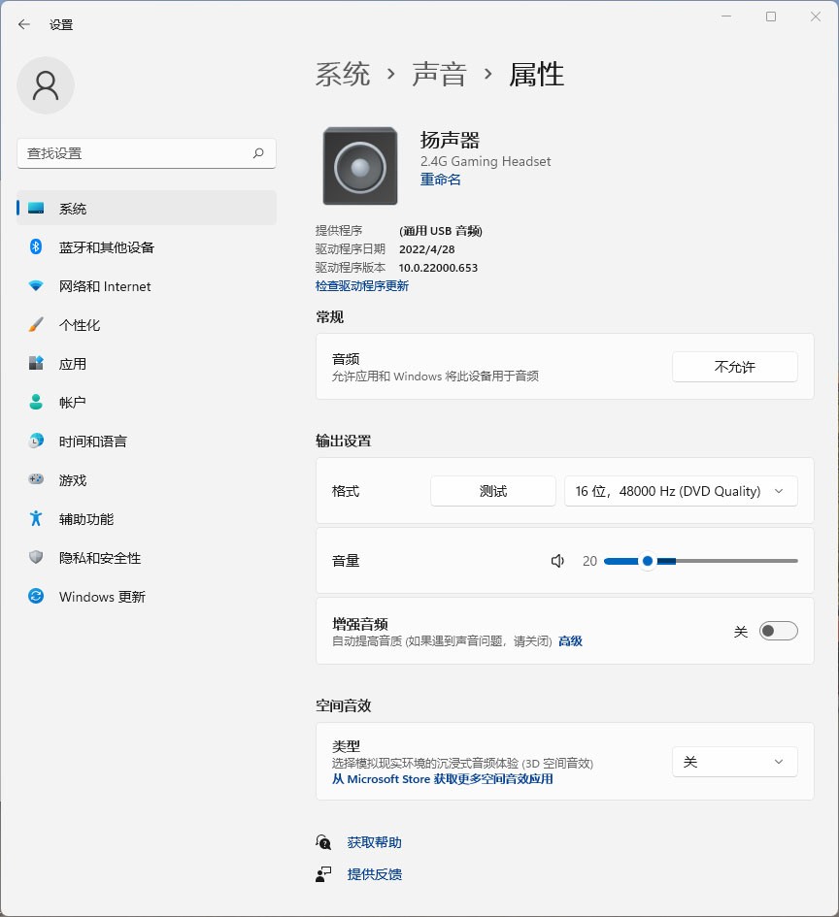Open the 重命名 rename link
839x917 pixels.
coord(440,180)
